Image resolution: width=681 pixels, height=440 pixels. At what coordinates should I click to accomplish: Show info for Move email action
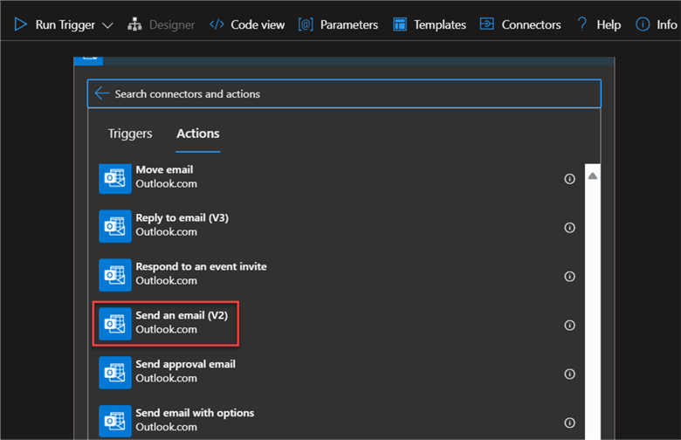570,179
